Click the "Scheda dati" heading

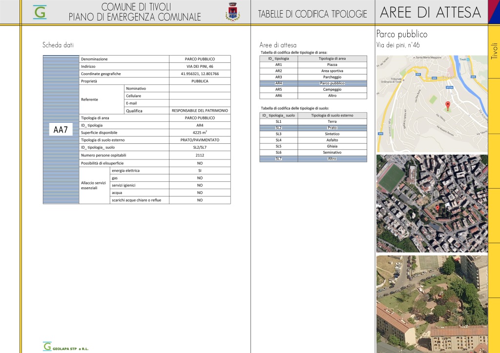[x=58, y=45]
